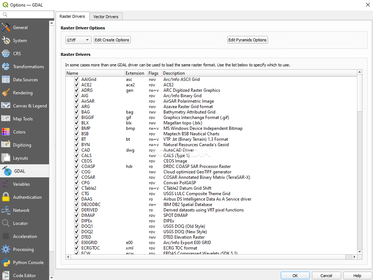The height and width of the screenshot is (280, 373).
Task: Sort drivers by Name column header
Action: coord(95,73)
